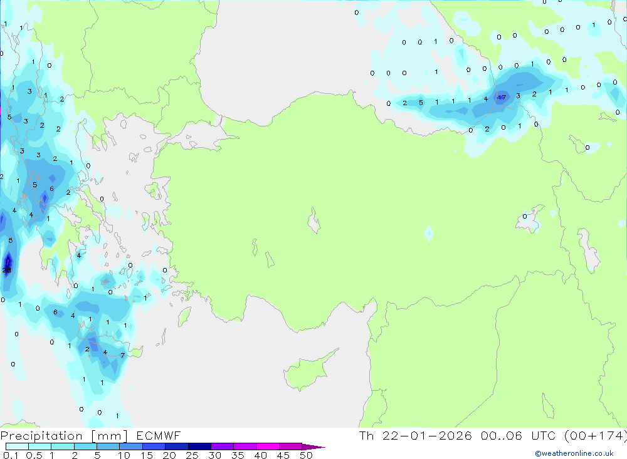Click the "00..06 UTC" time range text
627x459 pixels.
click(x=519, y=435)
